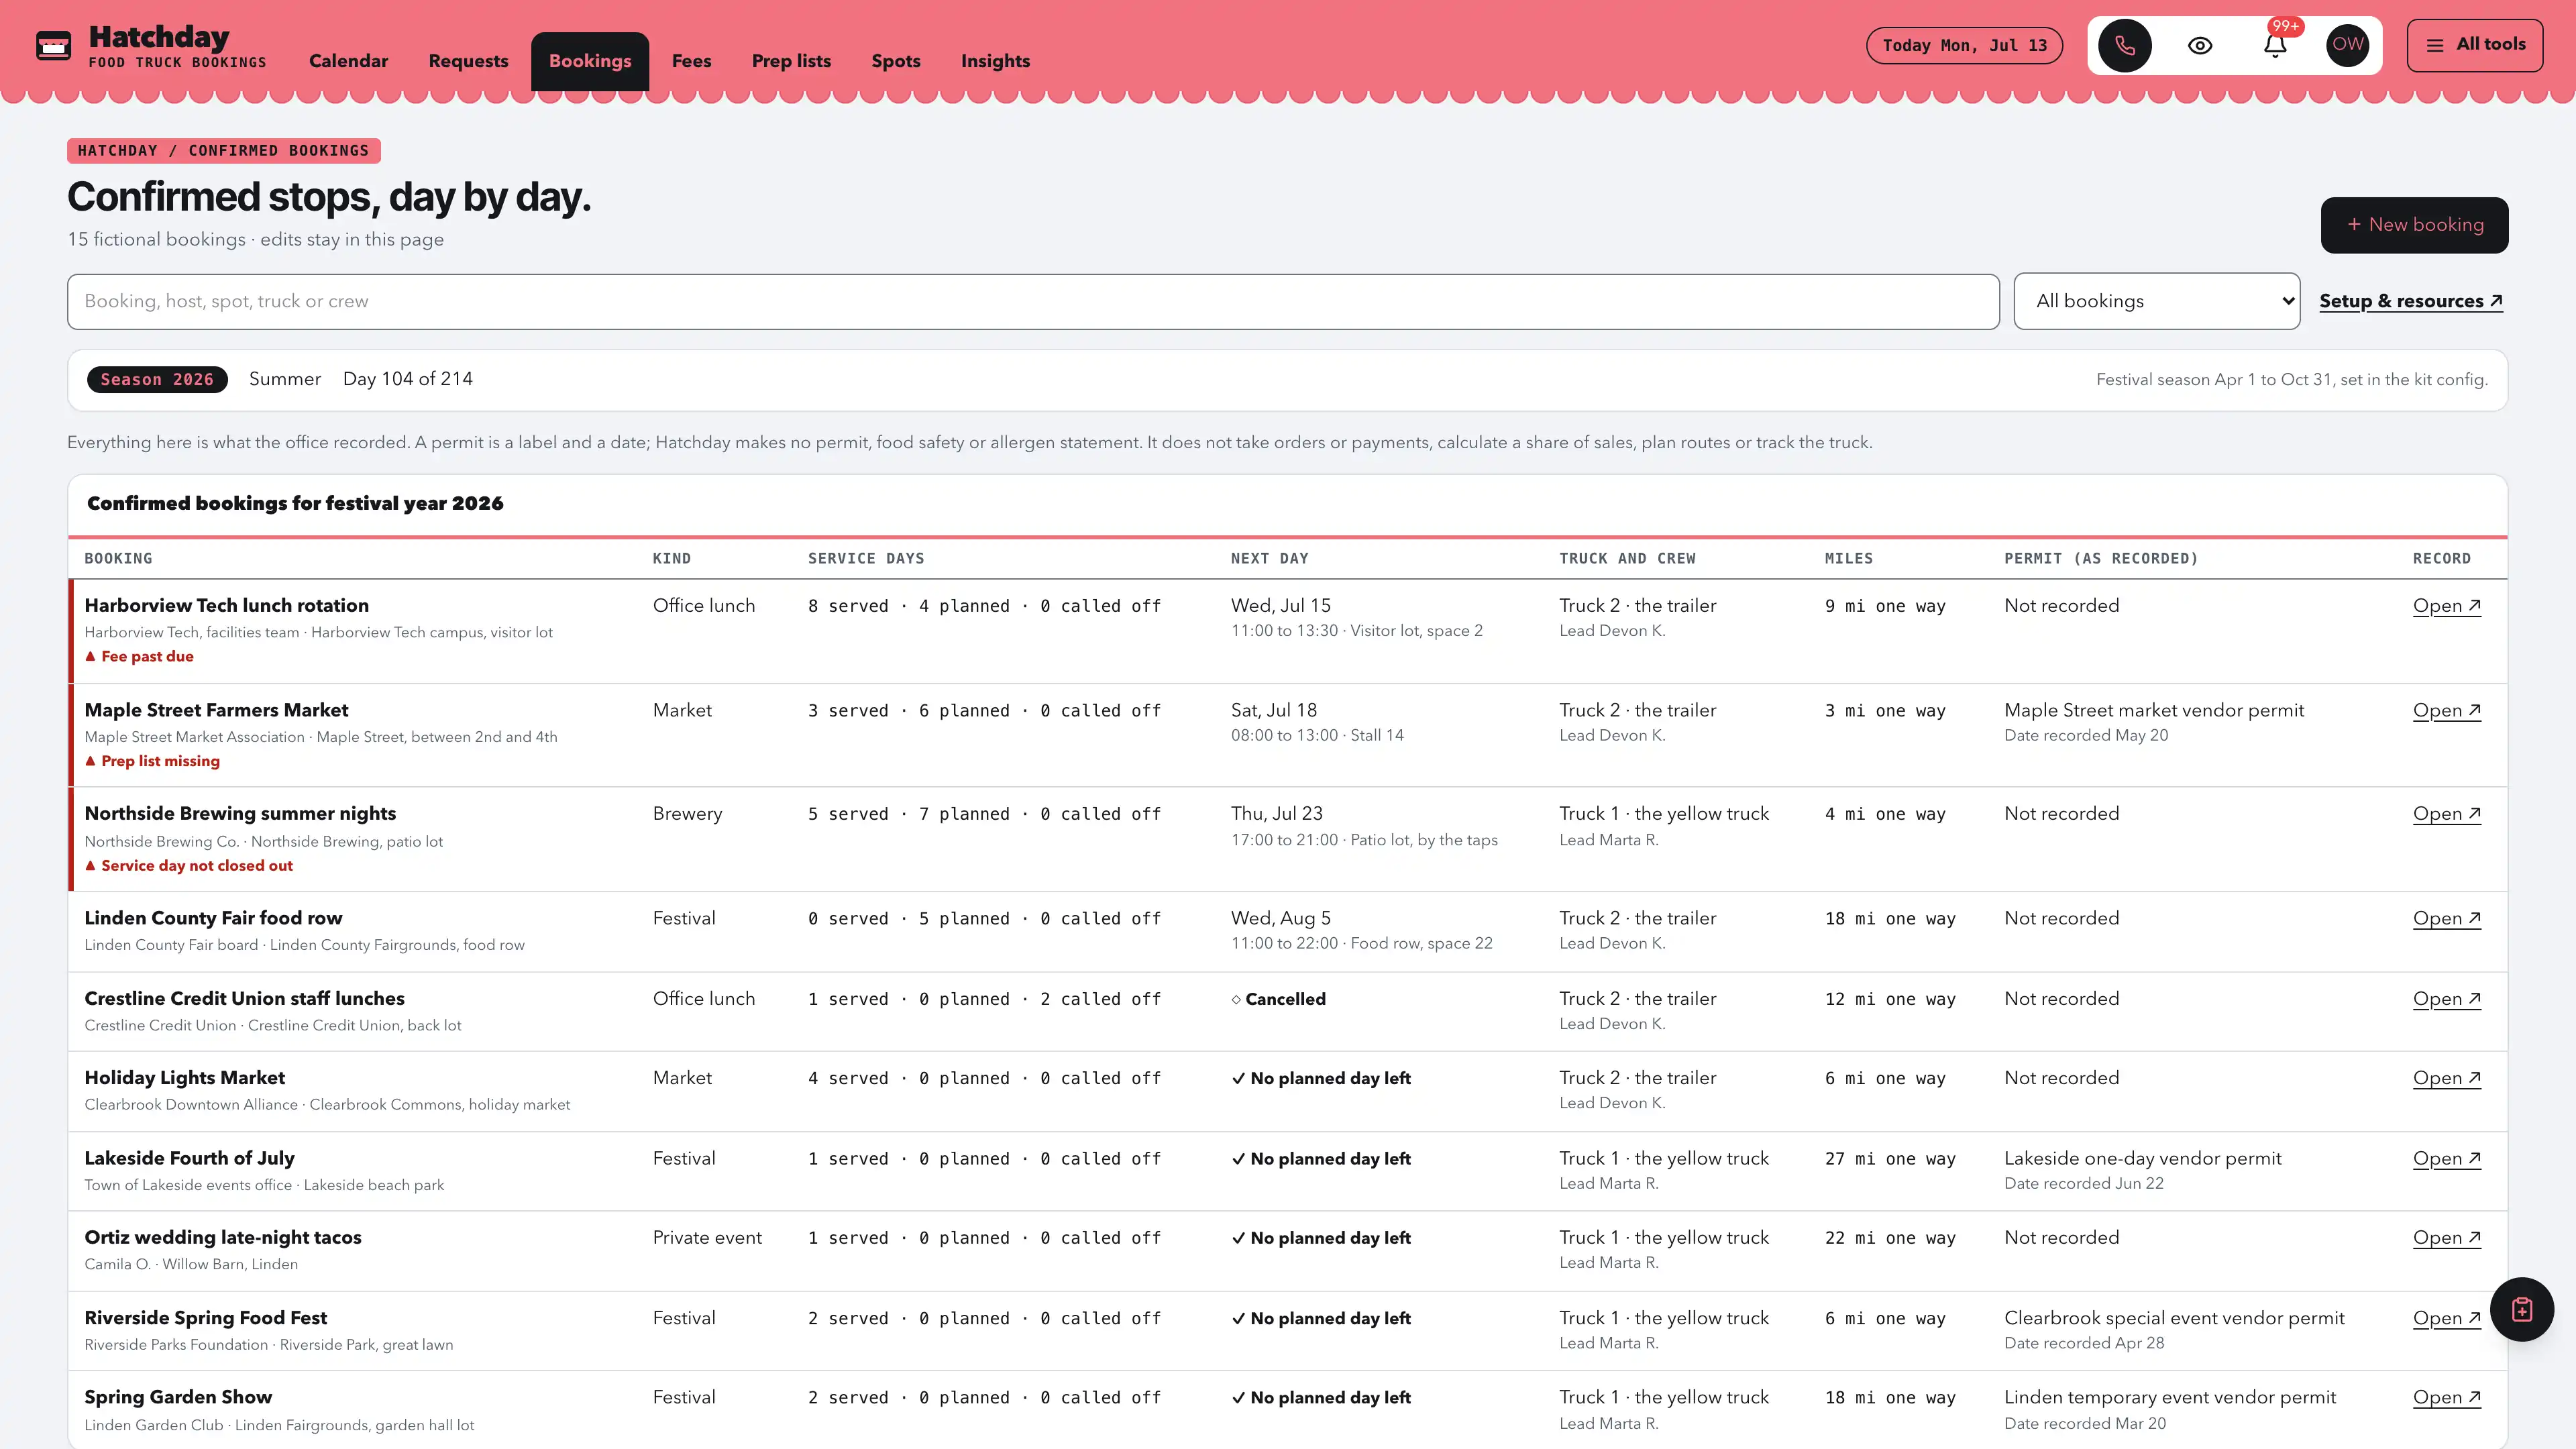Focus the booking search field

point(1033,301)
